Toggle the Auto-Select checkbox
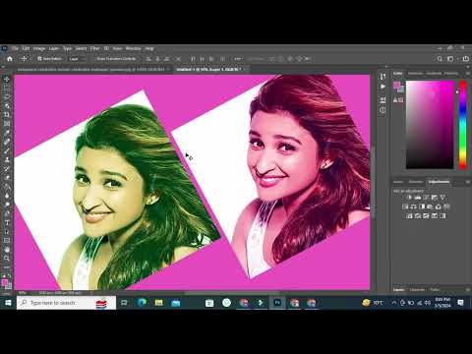This screenshot has height=354, width=472. point(39,59)
